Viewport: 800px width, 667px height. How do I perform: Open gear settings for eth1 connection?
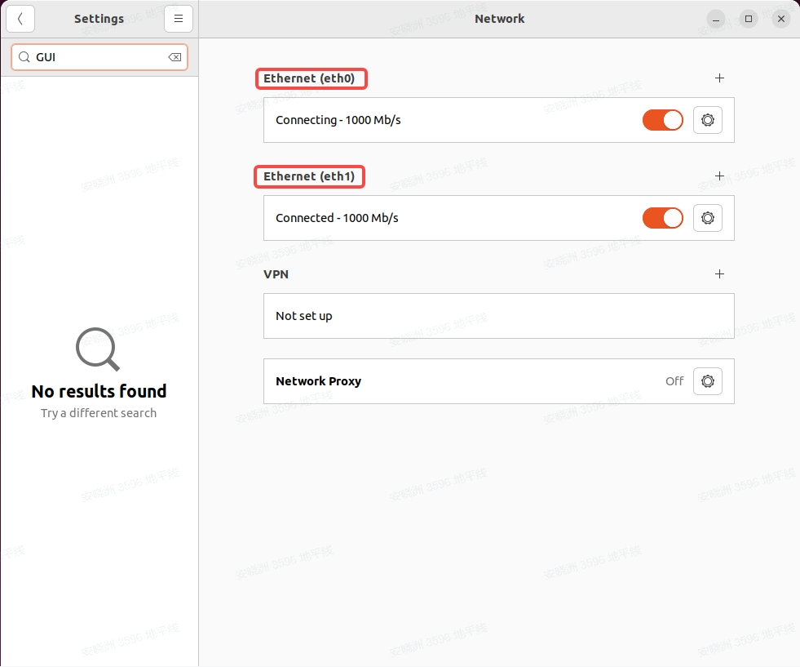point(707,218)
